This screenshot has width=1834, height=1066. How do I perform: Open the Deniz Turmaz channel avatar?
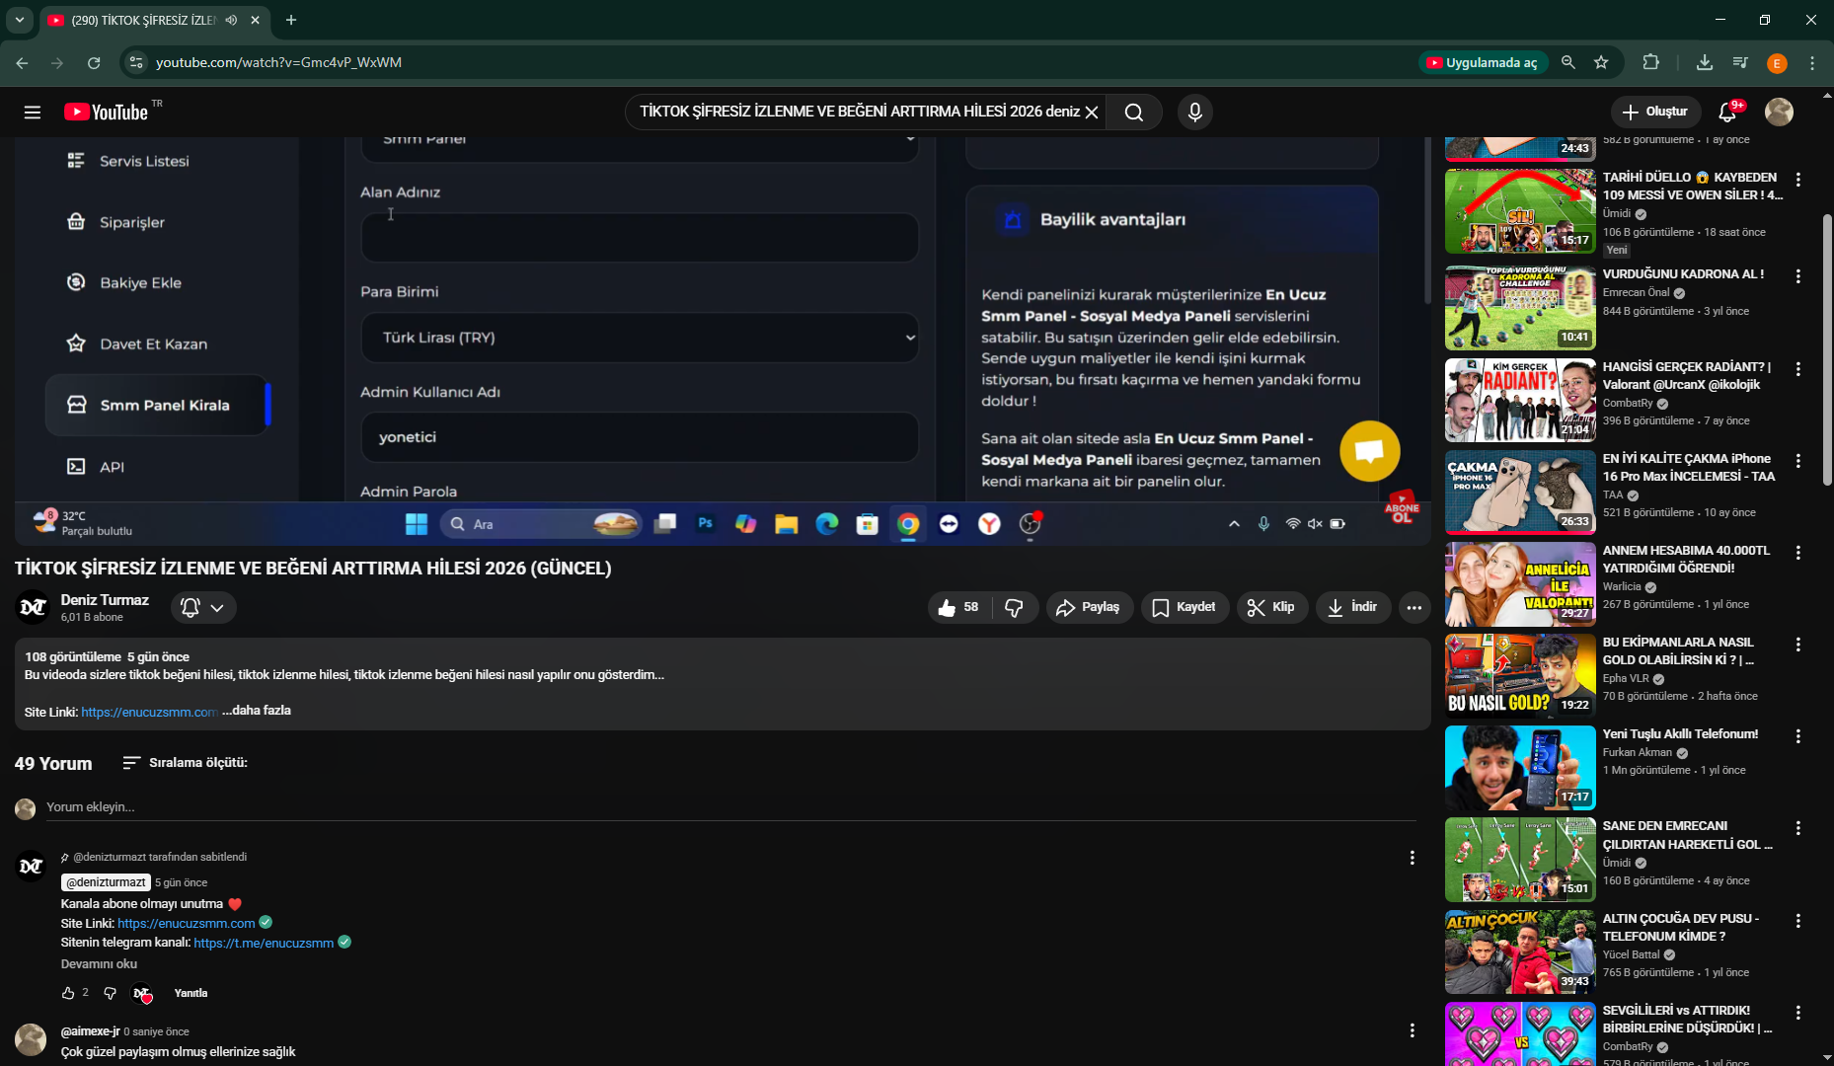34,607
